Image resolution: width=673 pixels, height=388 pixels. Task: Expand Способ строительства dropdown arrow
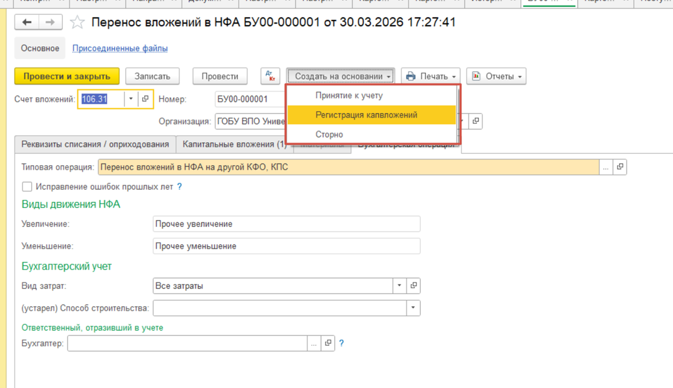(413, 308)
